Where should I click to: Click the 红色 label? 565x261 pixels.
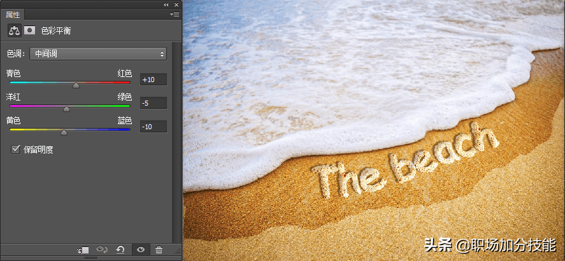[x=125, y=74]
